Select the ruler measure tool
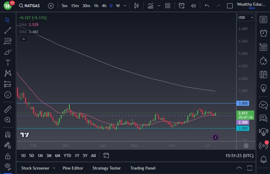The height and width of the screenshot is (174, 270). coord(7,109)
